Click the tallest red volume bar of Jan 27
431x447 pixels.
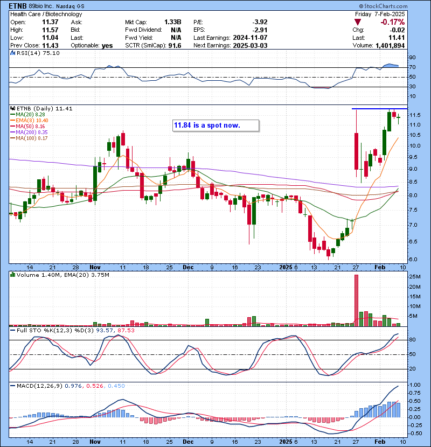356,301
